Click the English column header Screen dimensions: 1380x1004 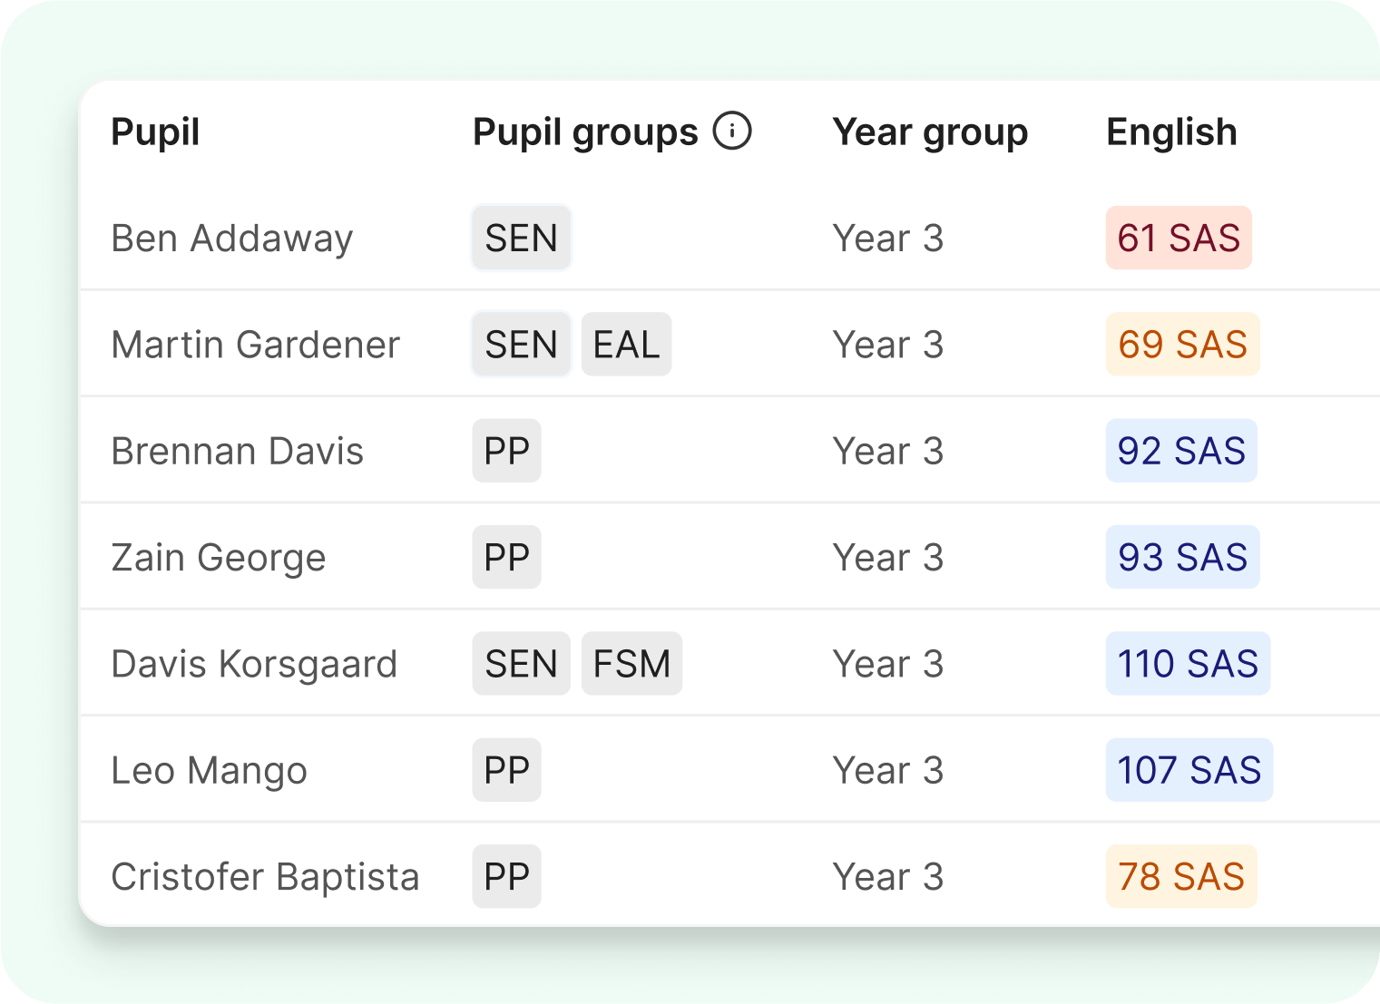pos(1171,132)
